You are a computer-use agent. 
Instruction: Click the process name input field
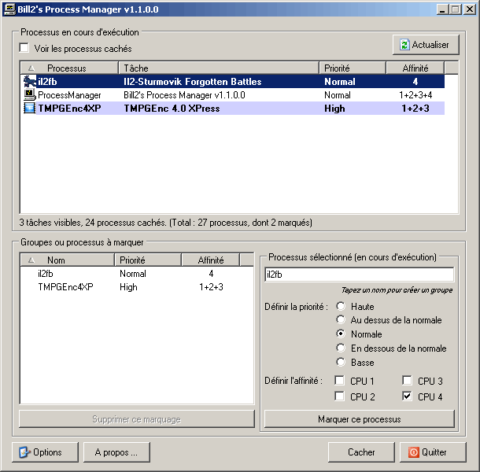[360, 275]
